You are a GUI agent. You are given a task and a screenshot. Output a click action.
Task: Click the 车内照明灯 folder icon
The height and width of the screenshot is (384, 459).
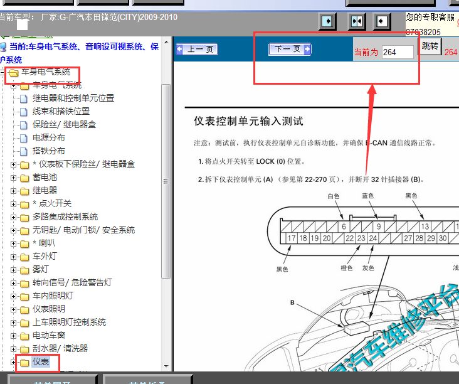click(24, 297)
